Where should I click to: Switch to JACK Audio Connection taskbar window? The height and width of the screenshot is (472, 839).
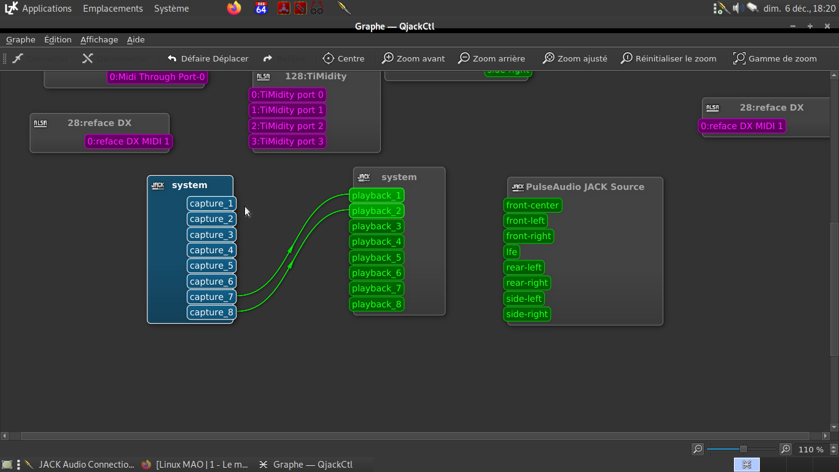click(80, 465)
